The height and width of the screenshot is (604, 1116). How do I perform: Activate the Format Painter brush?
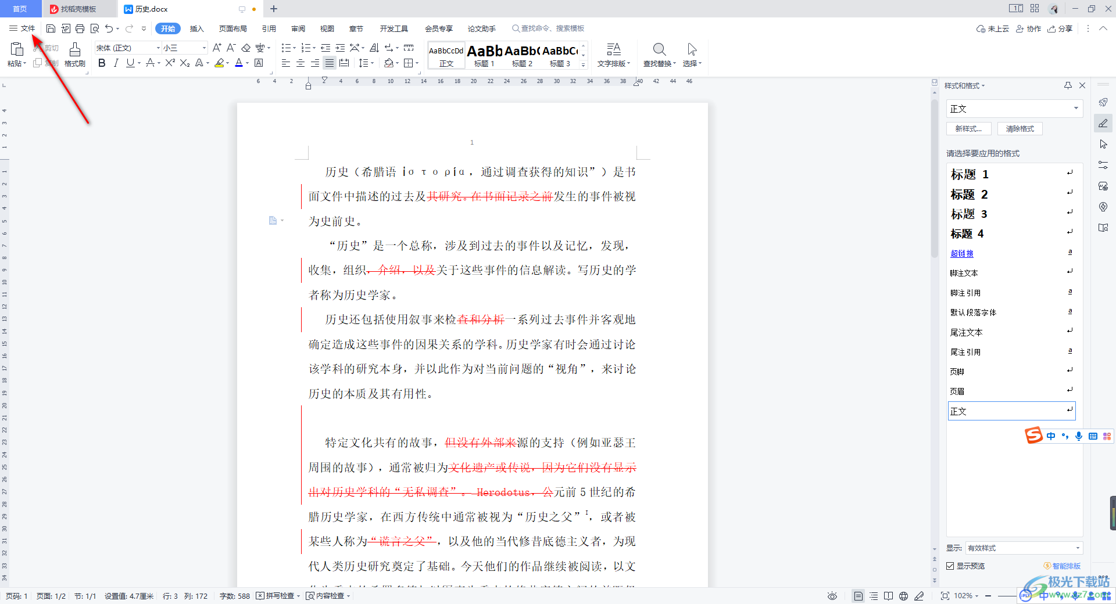[75, 55]
